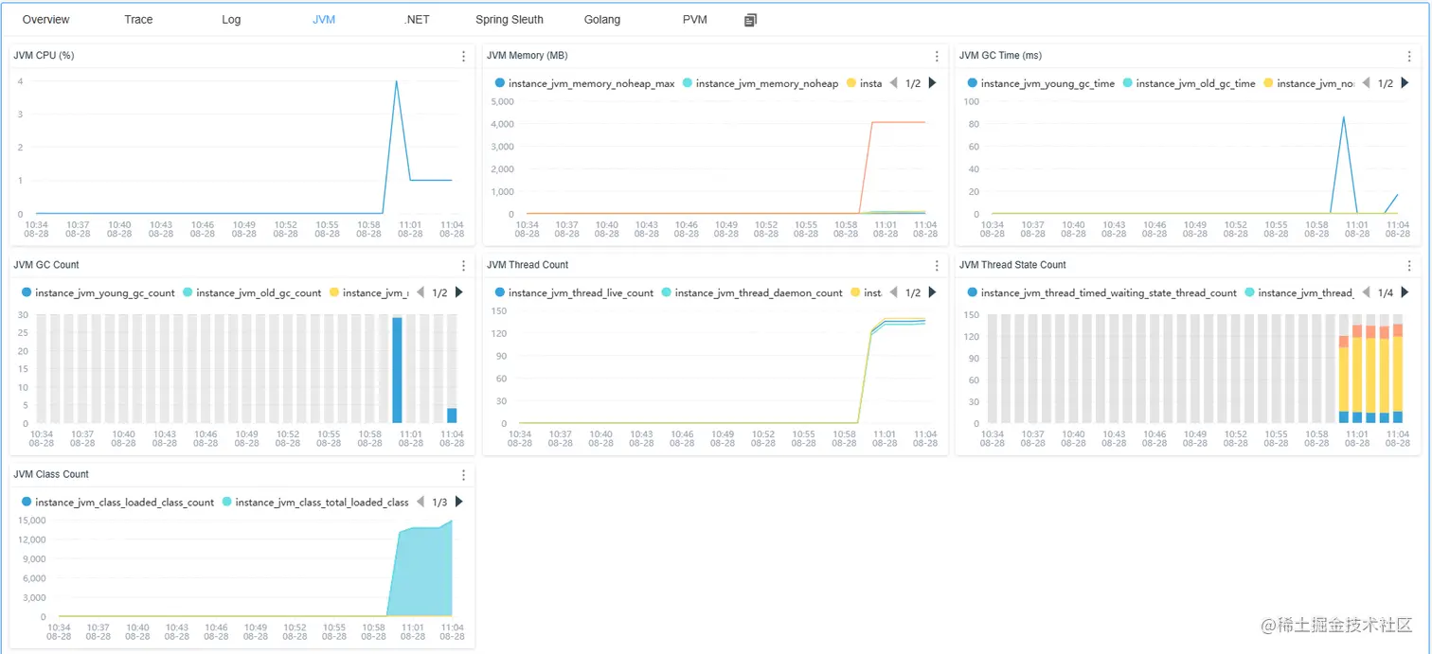Viewport: 1432px width, 654px height.
Task: Toggle instance_jvm_young_gc_time legend series
Action: pyautogui.click(x=1041, y=83)
